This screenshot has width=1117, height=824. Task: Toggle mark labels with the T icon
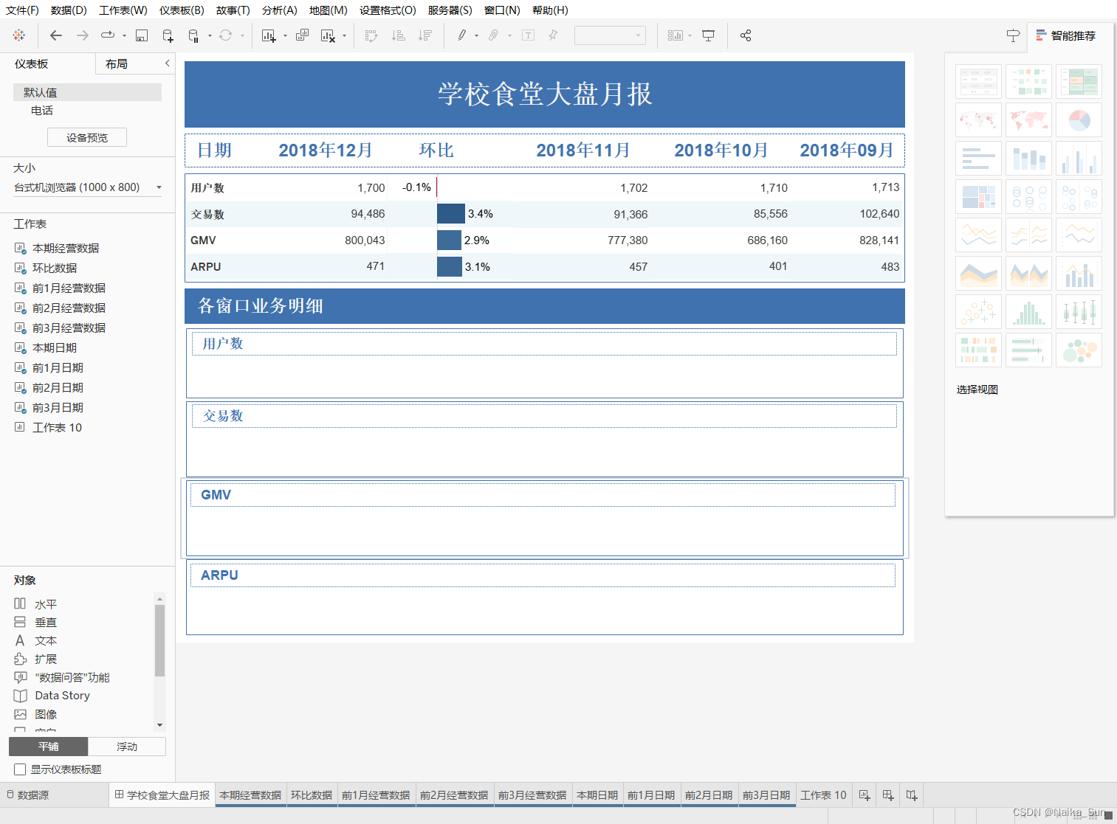point(528,35)
